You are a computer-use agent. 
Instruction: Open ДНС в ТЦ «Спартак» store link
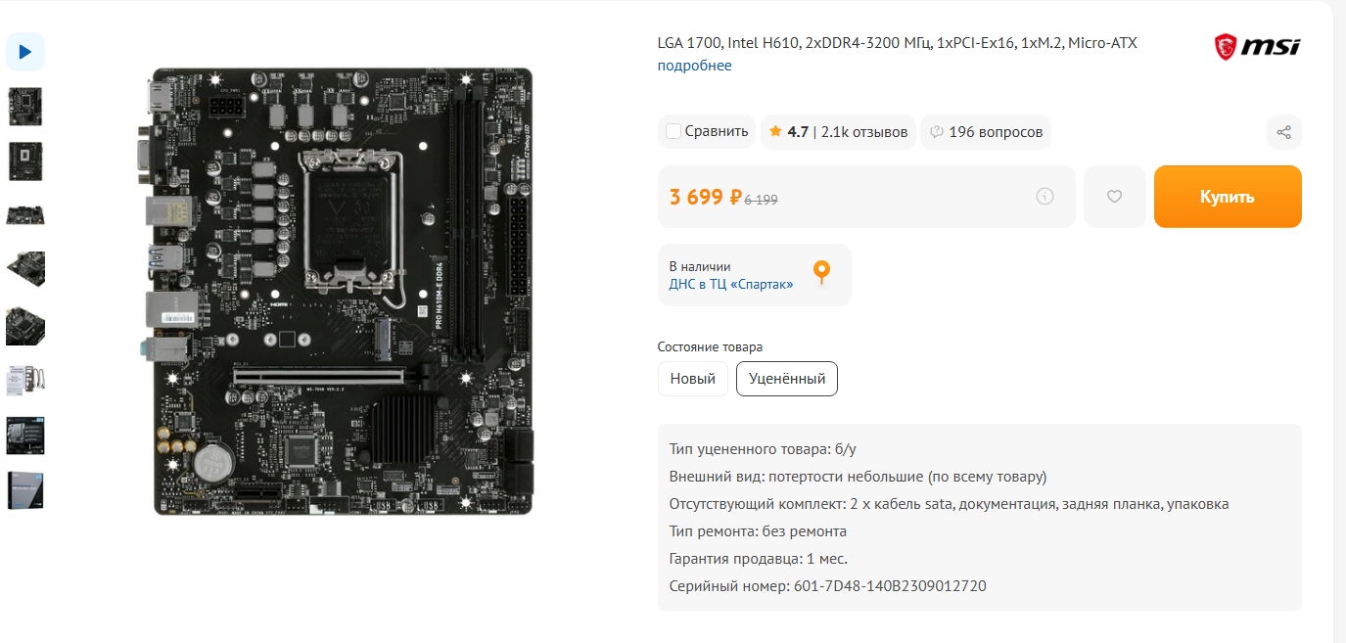[x=731, y=284]
